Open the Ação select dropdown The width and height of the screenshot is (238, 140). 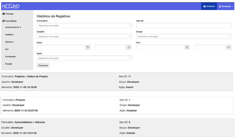84,58
